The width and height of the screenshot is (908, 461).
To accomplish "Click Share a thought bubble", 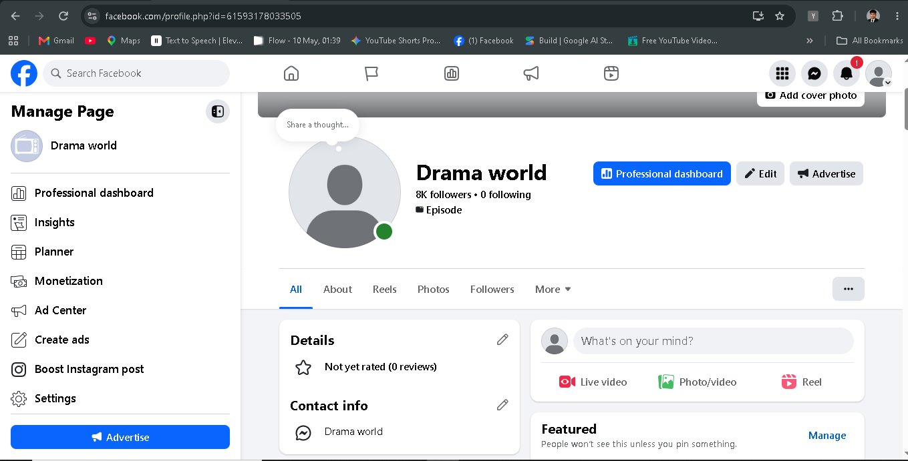I will 317,125.
